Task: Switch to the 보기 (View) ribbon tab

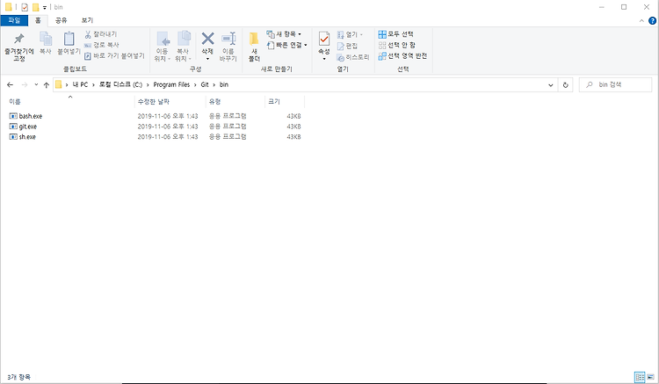Action: (87, 20)
